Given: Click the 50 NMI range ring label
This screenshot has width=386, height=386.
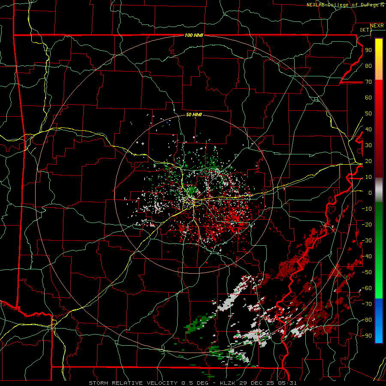Looking at the screenshot, I should [x=194, y=115].
